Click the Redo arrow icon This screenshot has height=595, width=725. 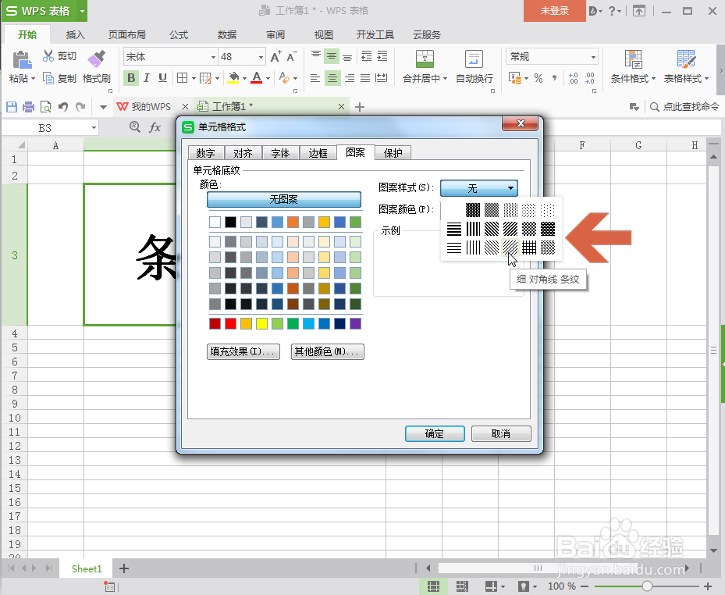click(80, 107)
